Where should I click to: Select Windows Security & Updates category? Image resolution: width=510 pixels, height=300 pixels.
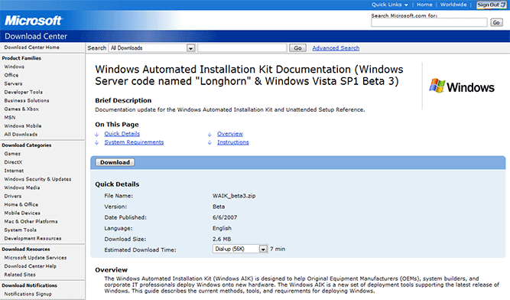coord(37,179)
